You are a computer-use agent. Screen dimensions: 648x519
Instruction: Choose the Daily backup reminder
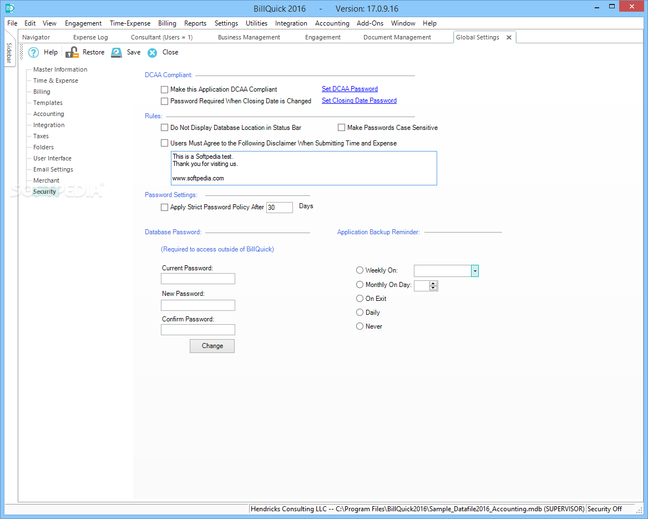[x=360, y=312]
